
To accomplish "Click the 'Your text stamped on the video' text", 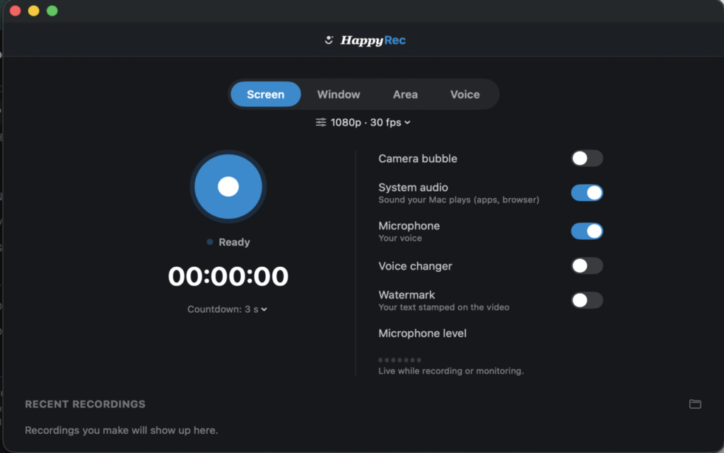I will (x=444, y=307).
